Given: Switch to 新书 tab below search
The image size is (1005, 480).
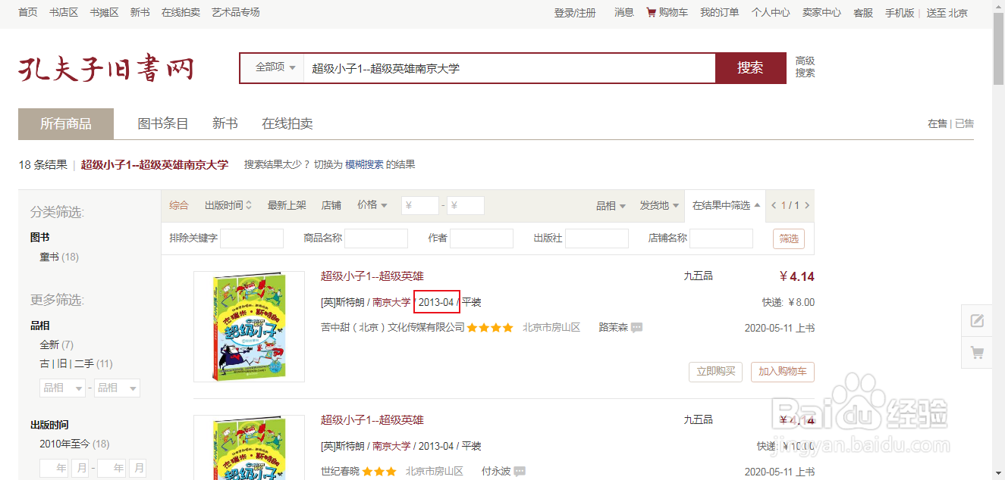Looking at the screenshot, I should 225,124.
